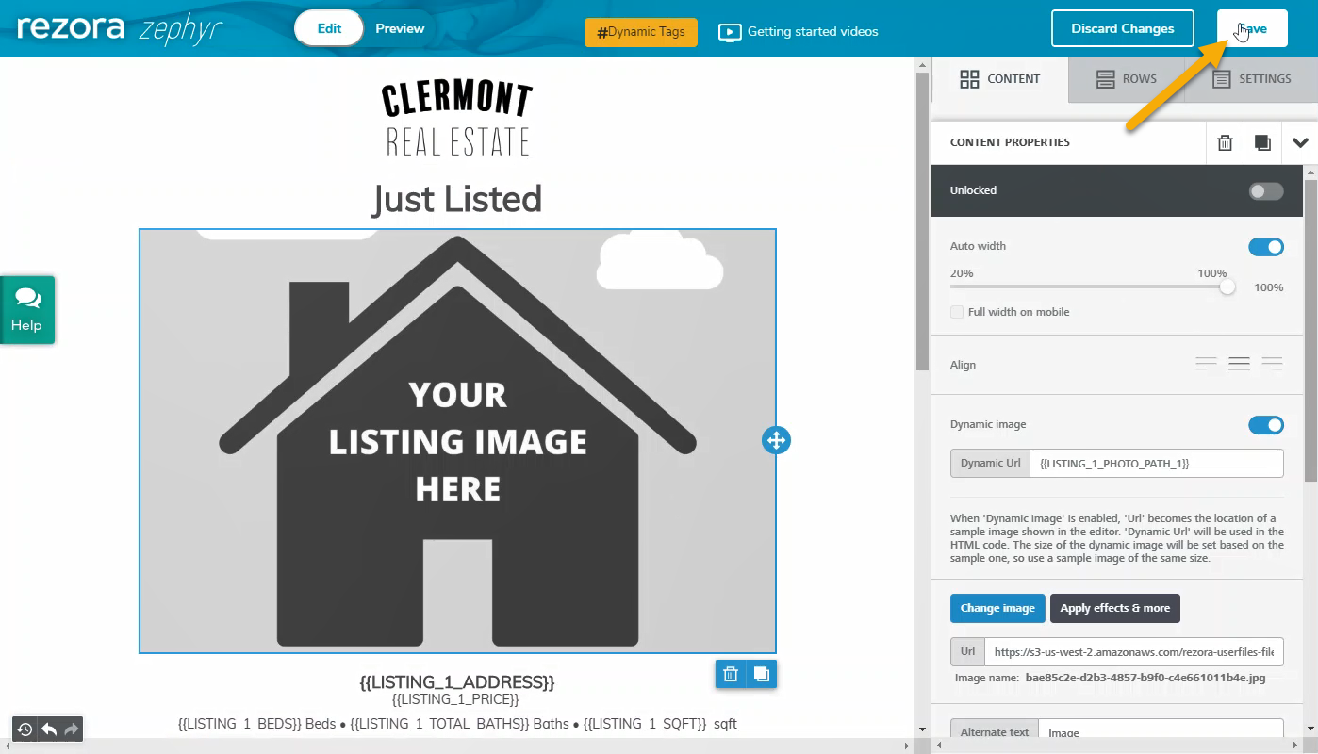Viewport: 1318px width, 754px height.
Task: Collapse Content Properties with chevron arrow
Action: tap(1300, 143)
